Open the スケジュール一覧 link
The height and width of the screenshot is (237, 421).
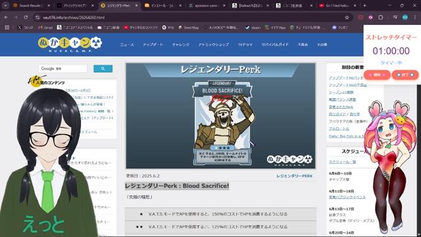pyautogui.click(x=342, y=162)
